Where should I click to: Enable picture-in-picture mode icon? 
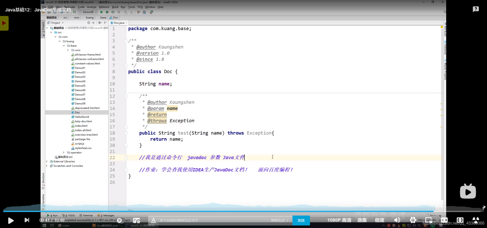pyautogui.click(x=429, y=220)
